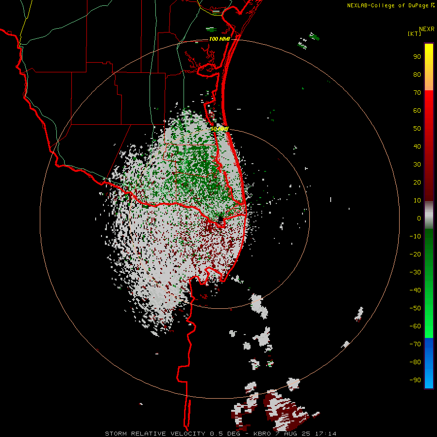Click the positive 50 value on velocity scale
Image resolution: width=437 pixels, height=437 pixels.
pyautogui.click(x=417, y=129)
